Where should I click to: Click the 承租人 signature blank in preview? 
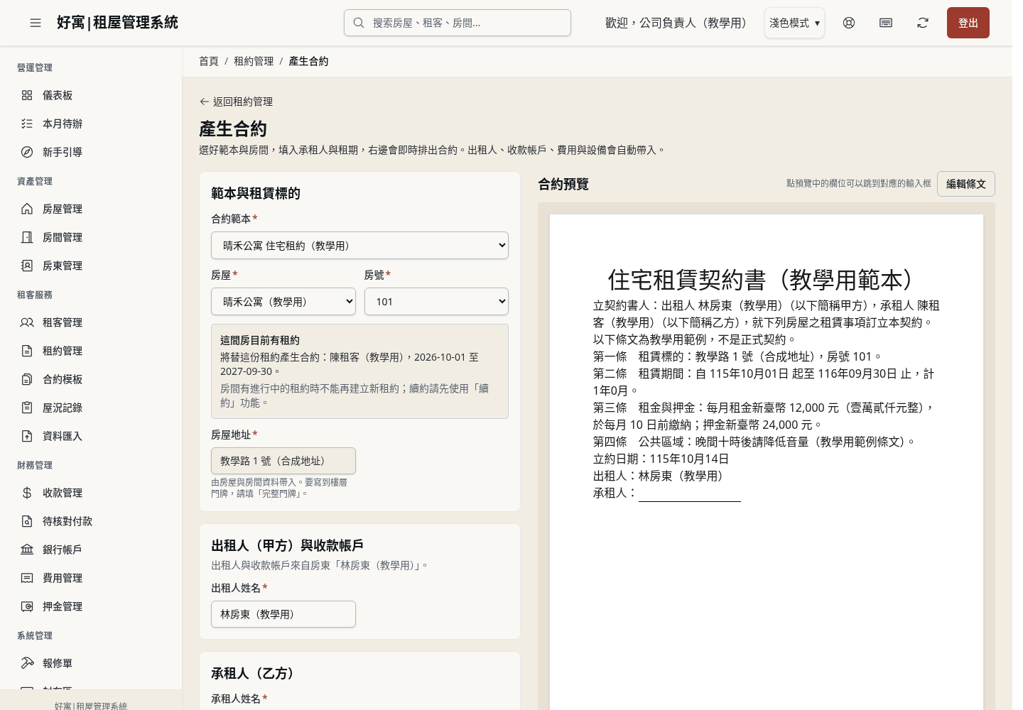pyautogui.click(x=689, y=493)
